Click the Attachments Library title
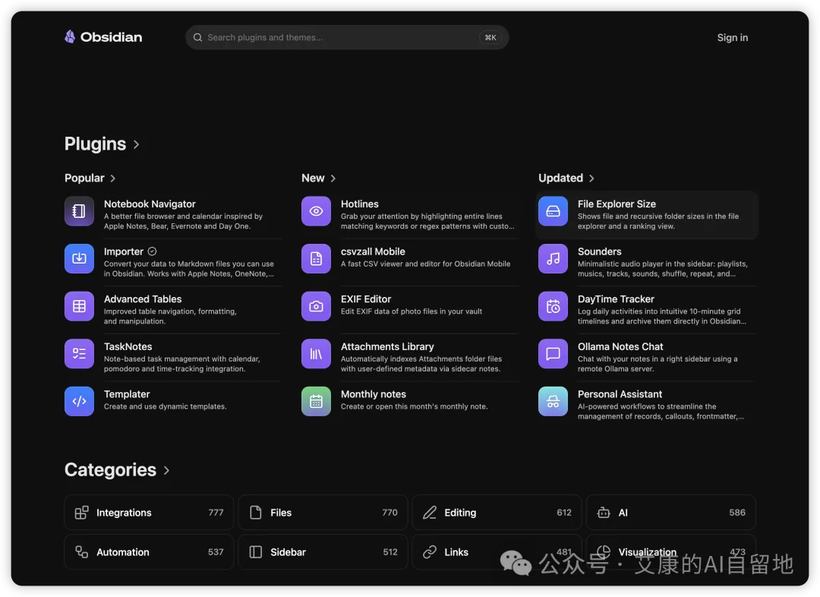The width and height of the screenshot is (820, 597). (387, 347)
